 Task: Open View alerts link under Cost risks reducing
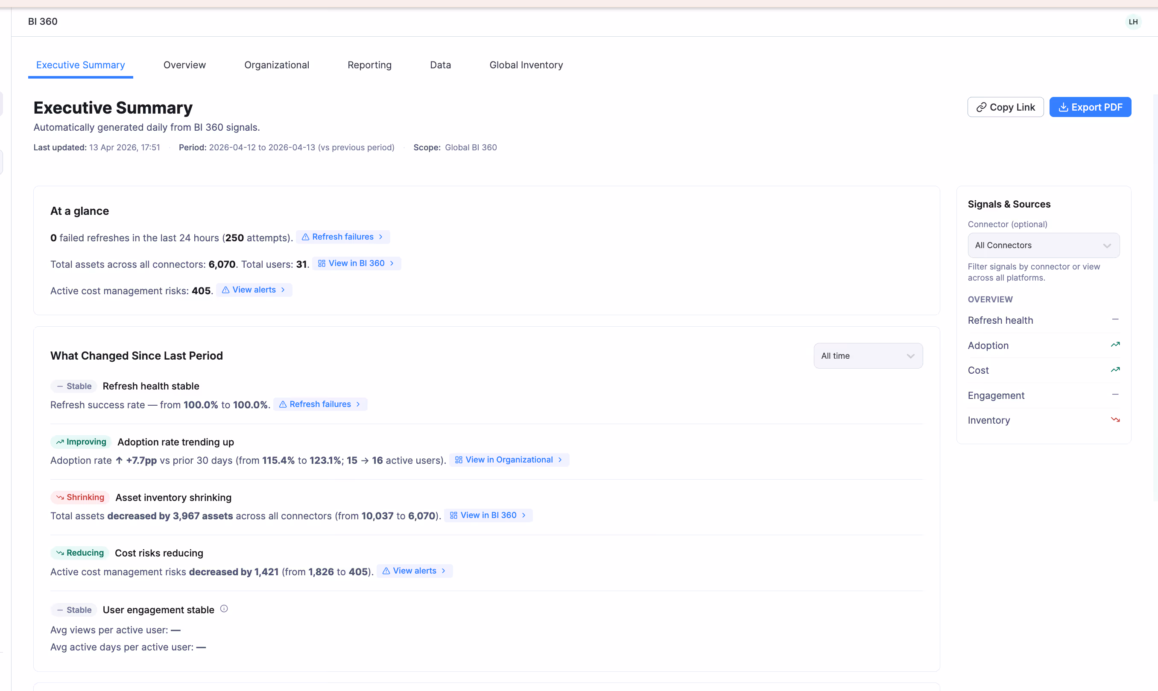pos(415,571)
